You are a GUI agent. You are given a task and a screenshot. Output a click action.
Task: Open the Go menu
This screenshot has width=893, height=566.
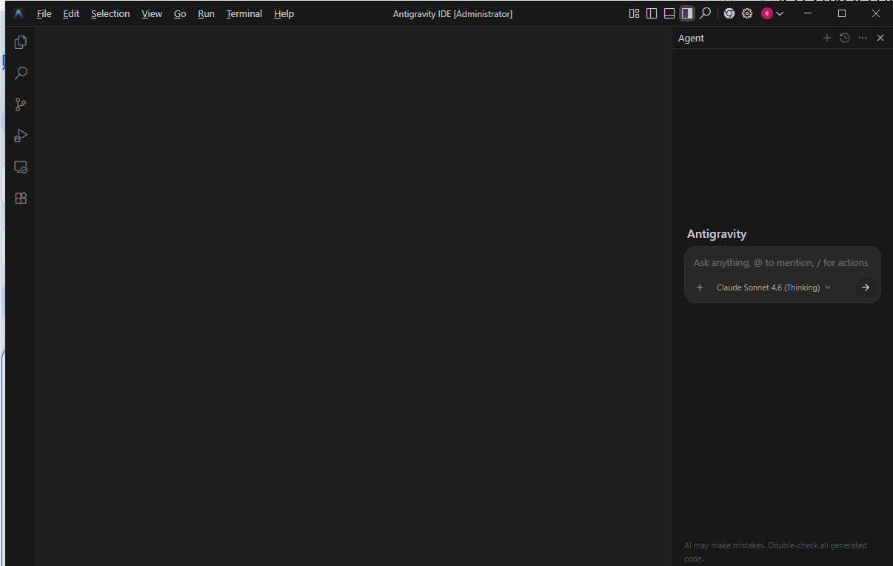click(180, 13)
